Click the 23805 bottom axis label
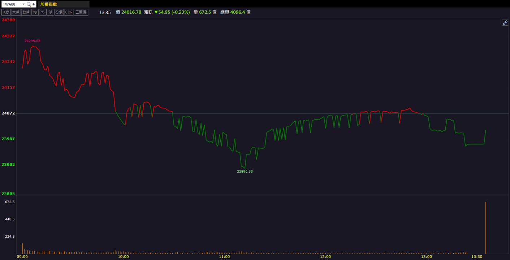Screen dimensions: 510x260 [8, 194]
